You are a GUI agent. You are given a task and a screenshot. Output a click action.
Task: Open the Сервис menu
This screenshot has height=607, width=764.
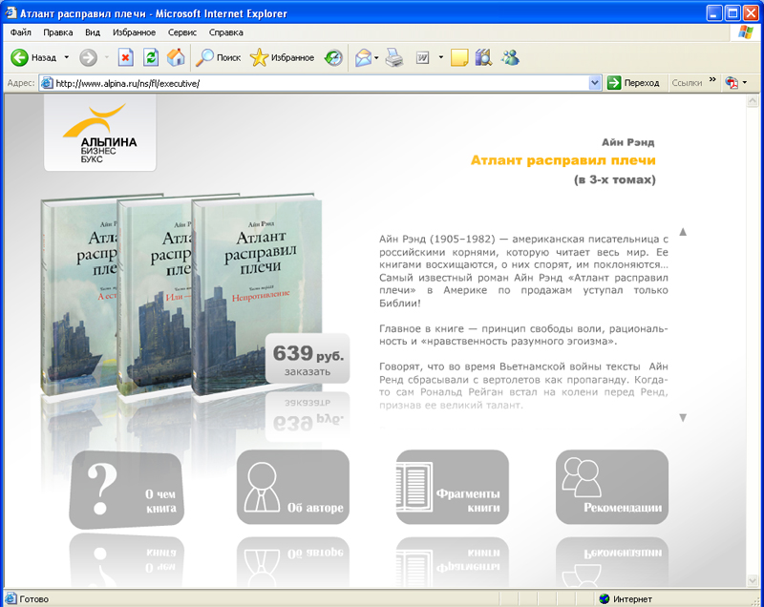pyautogui.click(x=182, y=32)
